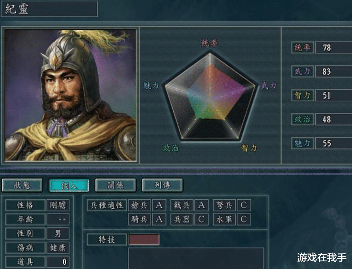
Task: Click the 騎兵 aptitude grade A
Action: coord(159,219)
